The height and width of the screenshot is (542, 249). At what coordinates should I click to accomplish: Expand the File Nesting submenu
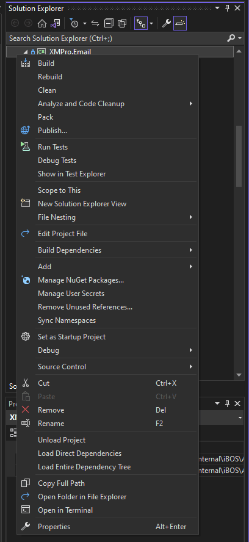coord(107,217)
